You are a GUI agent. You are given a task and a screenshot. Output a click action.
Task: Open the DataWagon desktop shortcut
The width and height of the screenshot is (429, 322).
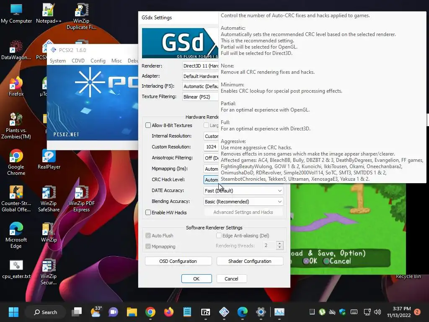click(x=16, y=50)
